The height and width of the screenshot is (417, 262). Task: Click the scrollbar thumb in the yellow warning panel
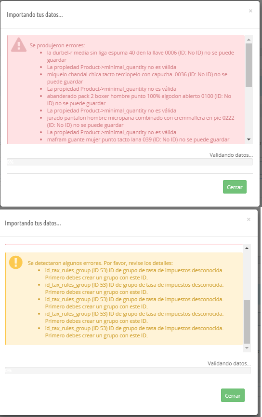click(x=247, y=322)
